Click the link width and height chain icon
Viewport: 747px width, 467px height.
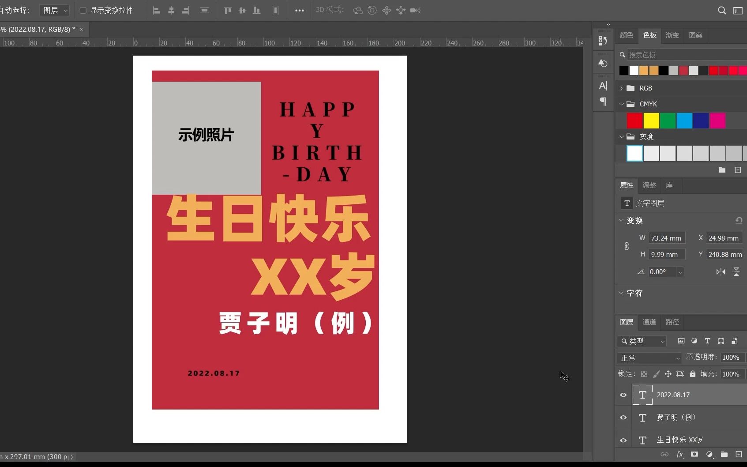coord(627,246)
